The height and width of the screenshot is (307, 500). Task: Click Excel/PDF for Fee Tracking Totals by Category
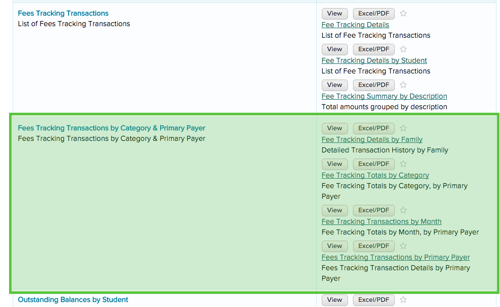373,164
